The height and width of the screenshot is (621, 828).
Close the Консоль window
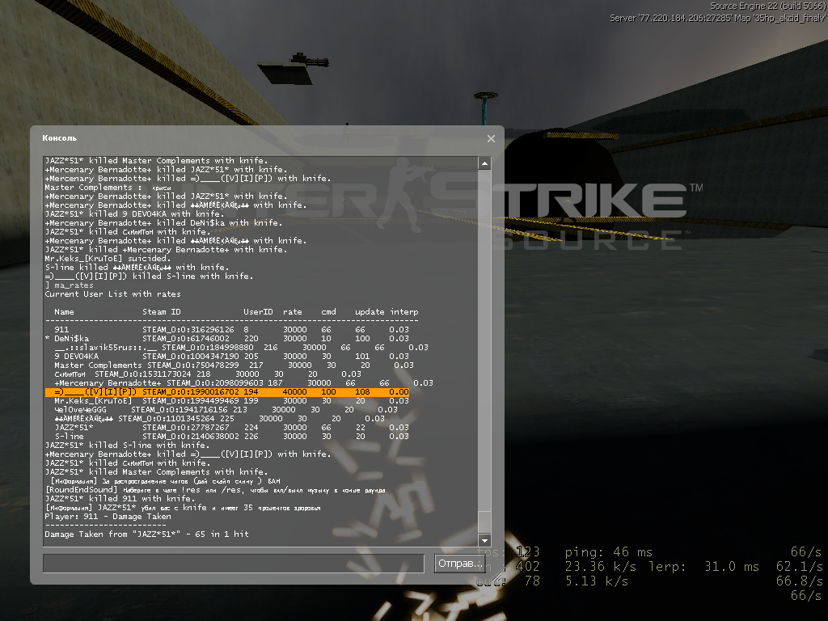(x=491, y=138)
